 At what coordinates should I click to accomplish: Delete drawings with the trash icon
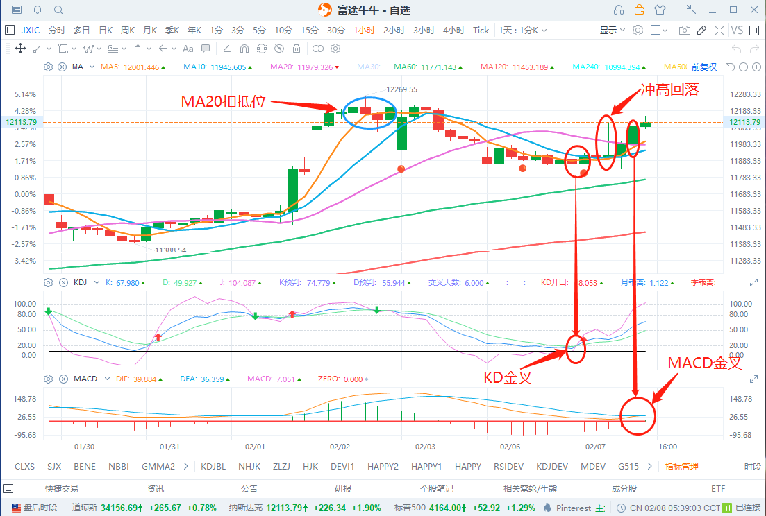(x=297, y=49)
